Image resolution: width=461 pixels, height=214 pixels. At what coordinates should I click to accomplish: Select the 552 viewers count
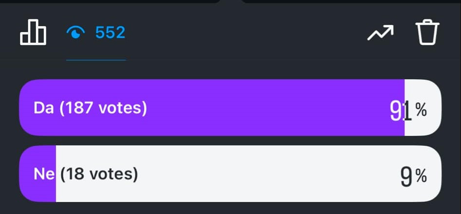(x=110, y=33)
